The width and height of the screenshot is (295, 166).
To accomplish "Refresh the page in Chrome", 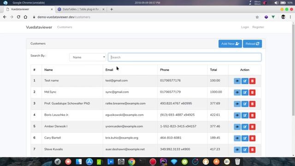I will pyautogui.click(x=18, y=17).
